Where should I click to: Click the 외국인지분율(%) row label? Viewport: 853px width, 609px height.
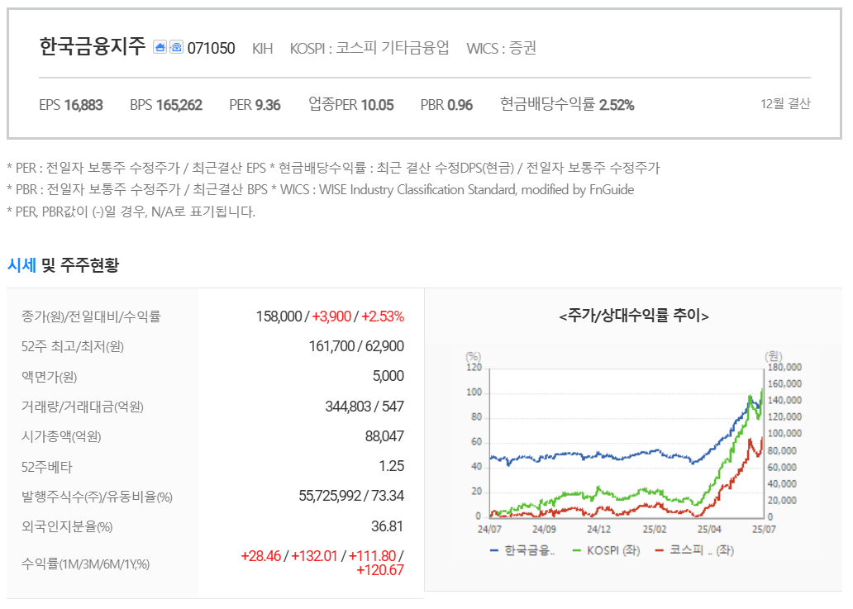click(x=67, y=527)
